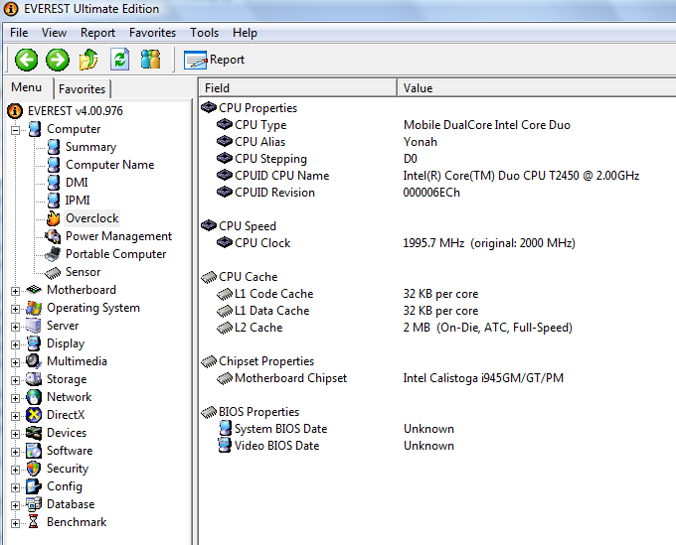Click the Devices icon in tree
The height and width of the screenshot is (545, 676).
click(34, 433)
